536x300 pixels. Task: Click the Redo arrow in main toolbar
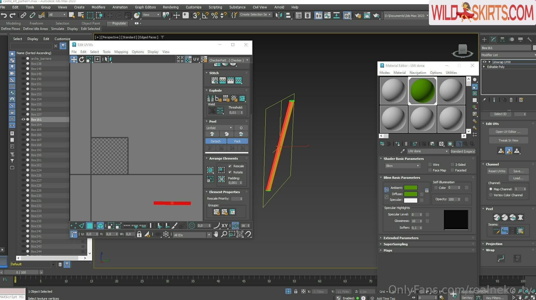tap(13, 15)
